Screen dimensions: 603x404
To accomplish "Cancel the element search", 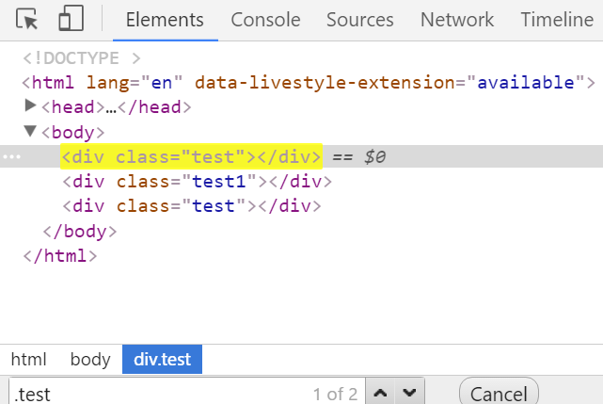I will click(499, 393).
